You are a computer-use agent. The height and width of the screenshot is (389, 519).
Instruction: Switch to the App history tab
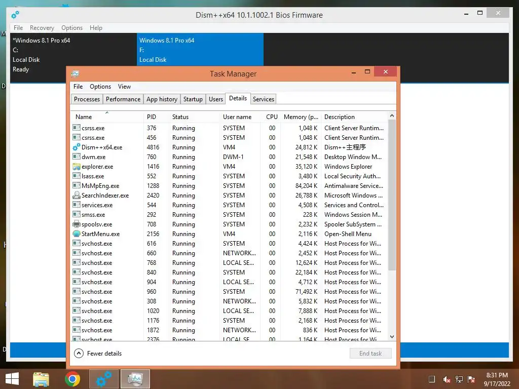tap(162, 99)
